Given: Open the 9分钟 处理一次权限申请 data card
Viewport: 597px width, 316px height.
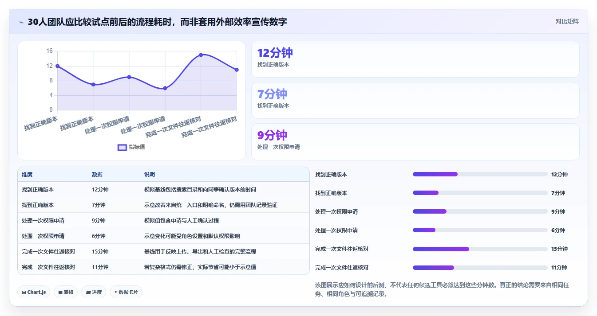Looking at the screenshot, I should pos(415,141).
